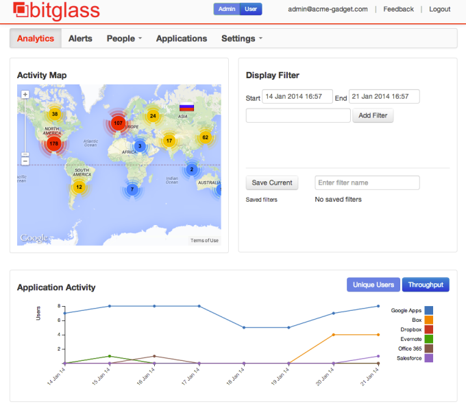Zoom out the activity map
Viewport: 466px width, 411px height.
[x=25, y=161]
